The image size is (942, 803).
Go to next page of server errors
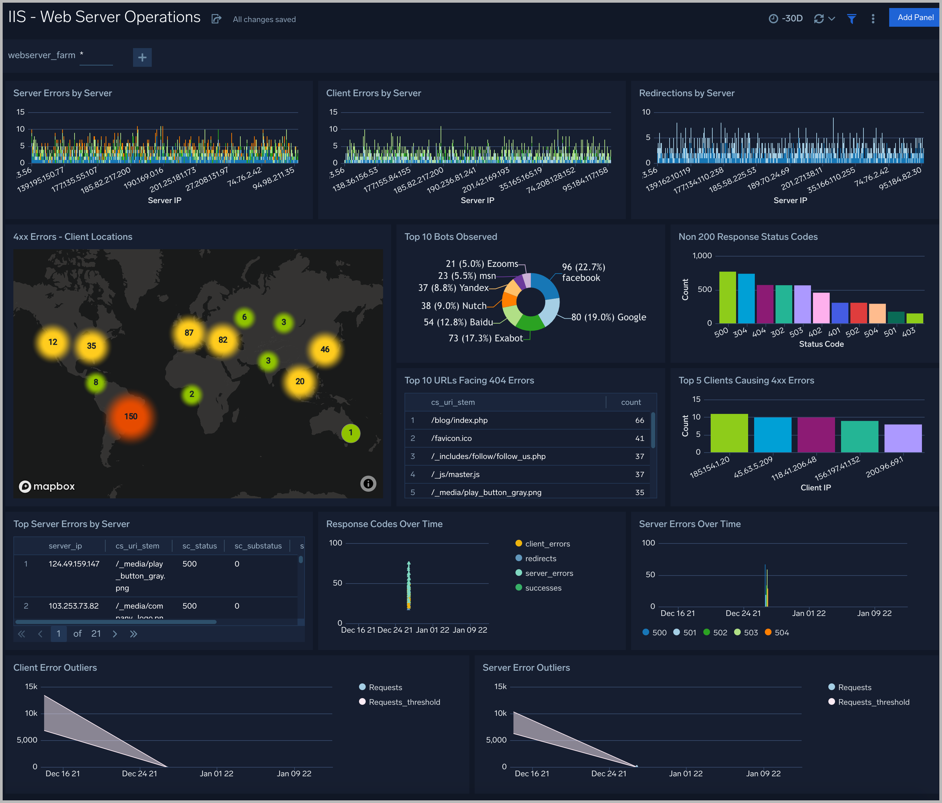point(115,634)
